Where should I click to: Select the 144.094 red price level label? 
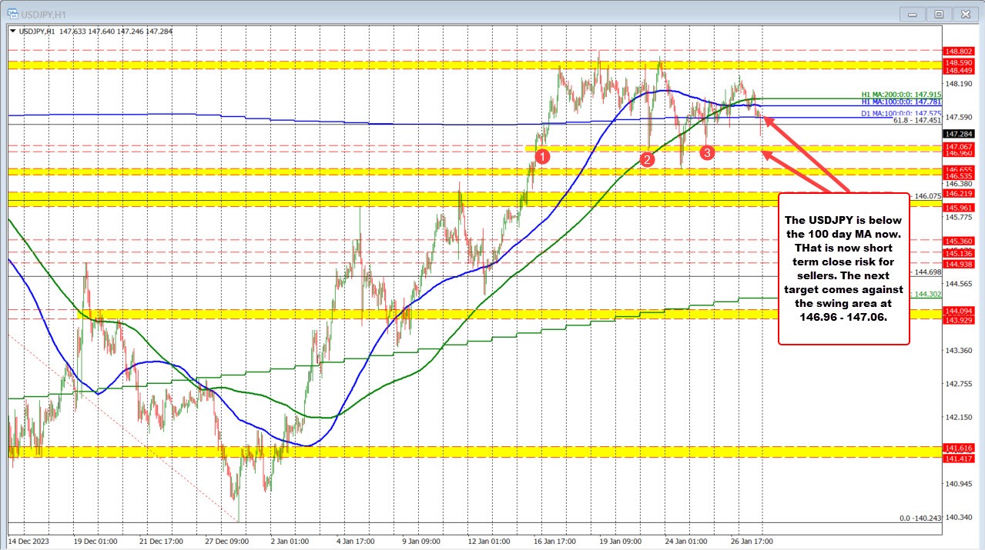coord(960,310)
